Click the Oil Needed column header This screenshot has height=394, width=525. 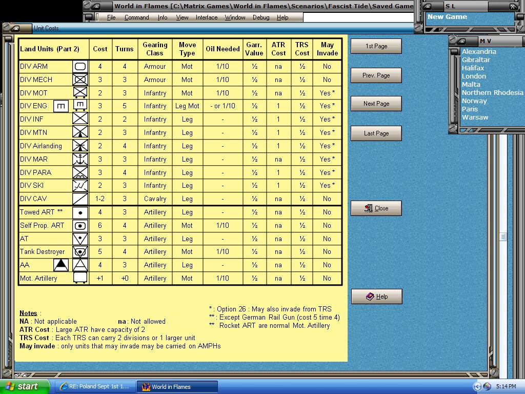point(223,49)
